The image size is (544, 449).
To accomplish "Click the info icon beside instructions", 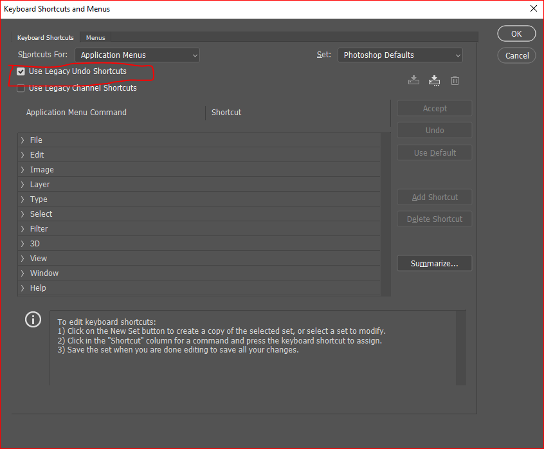I will pos(33,319).
